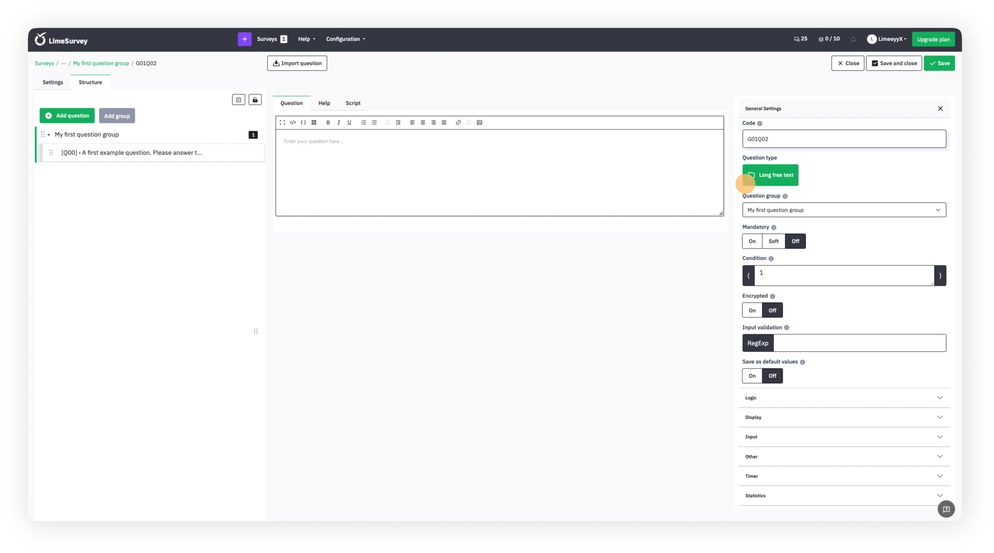Click the Code info icon
The image size is (994, 553).
point(760,123)
